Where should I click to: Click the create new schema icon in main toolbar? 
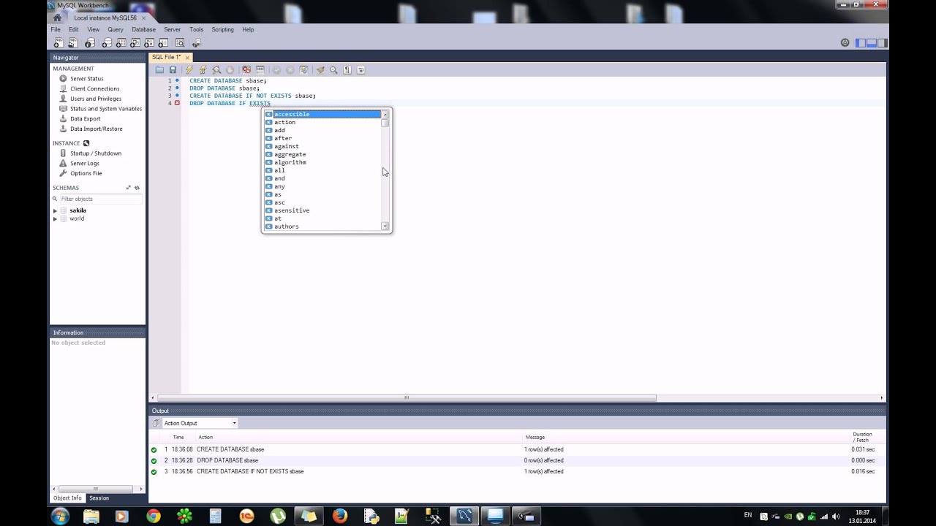click(x=107, y=43)
